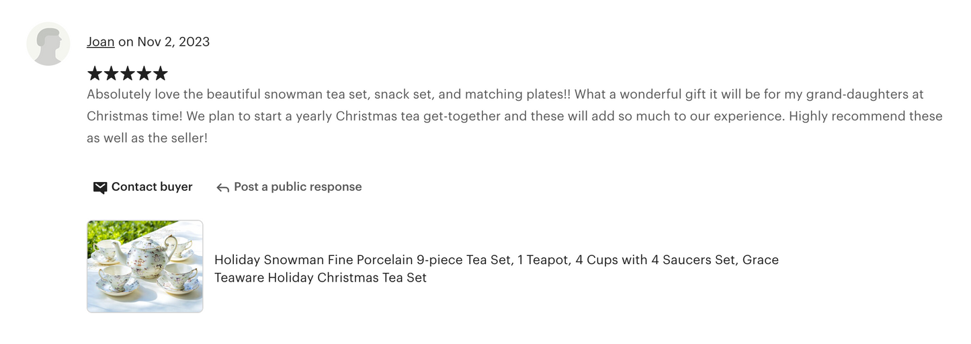Viewport: 971px width, 344px height.
Task: Click the second star of the rating
Action: 111,73
